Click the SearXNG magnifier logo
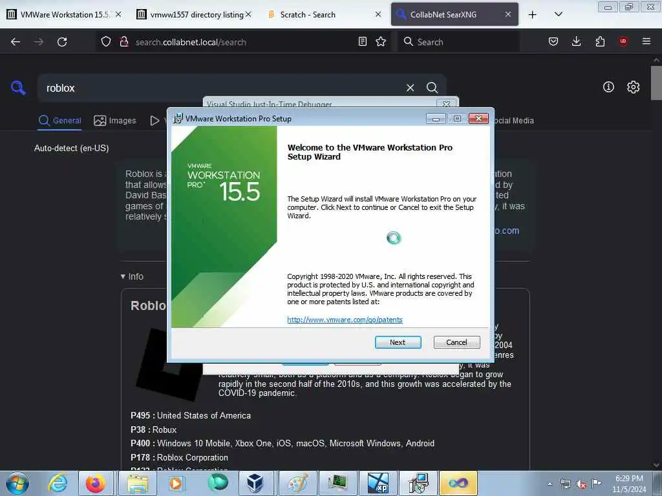 [18, 88]
